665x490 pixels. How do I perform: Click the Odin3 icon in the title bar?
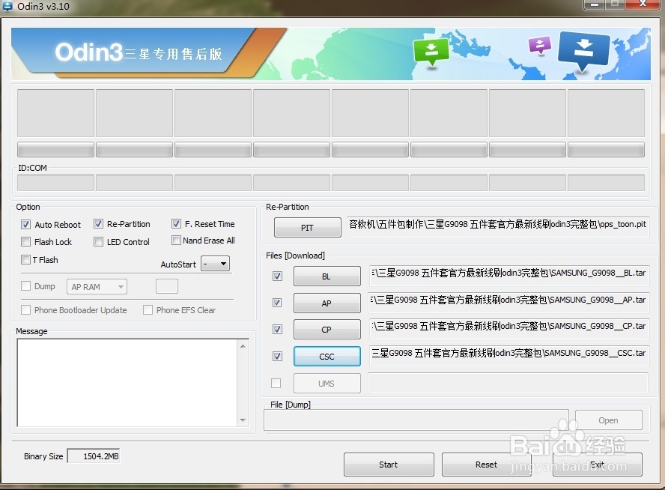pos(7,7)
